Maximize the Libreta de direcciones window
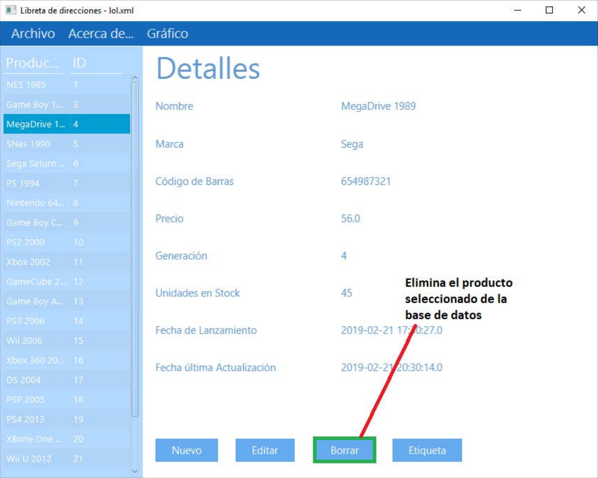This screenshot has width=598, height=478. (x=549, y=10)
